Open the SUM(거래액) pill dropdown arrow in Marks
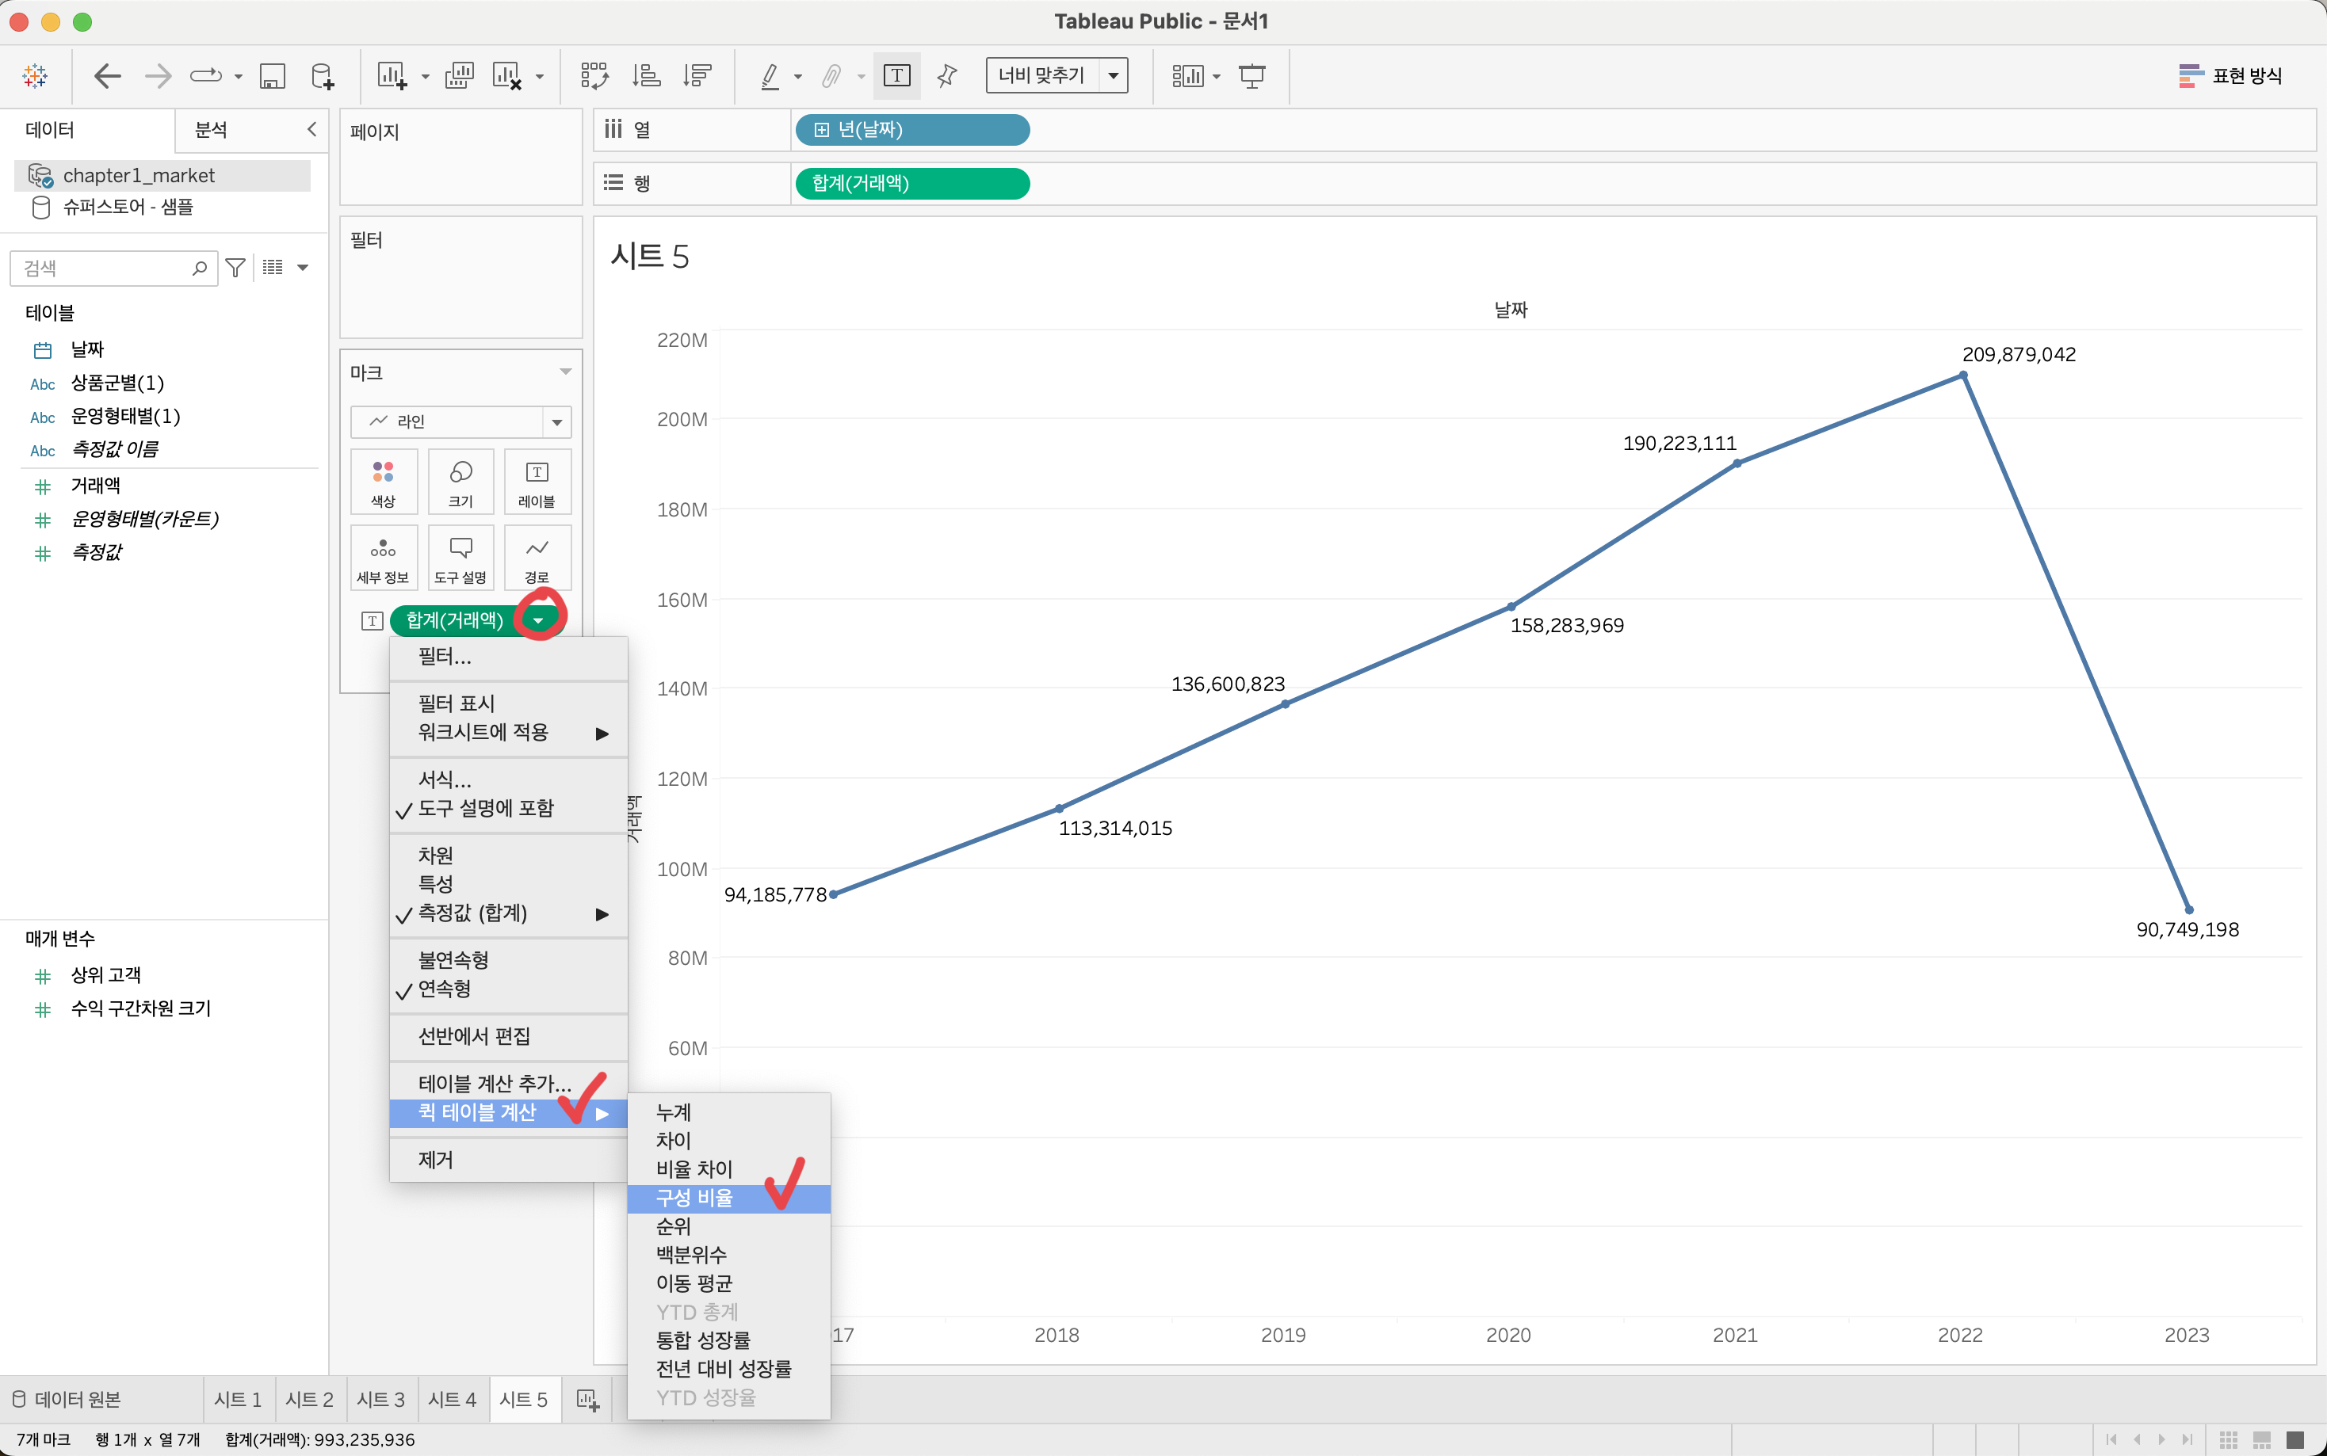 point(538,620)
